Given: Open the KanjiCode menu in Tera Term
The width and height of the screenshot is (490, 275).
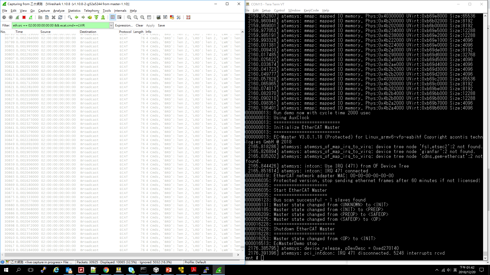Looking at the screenshot, I should 311,10.
